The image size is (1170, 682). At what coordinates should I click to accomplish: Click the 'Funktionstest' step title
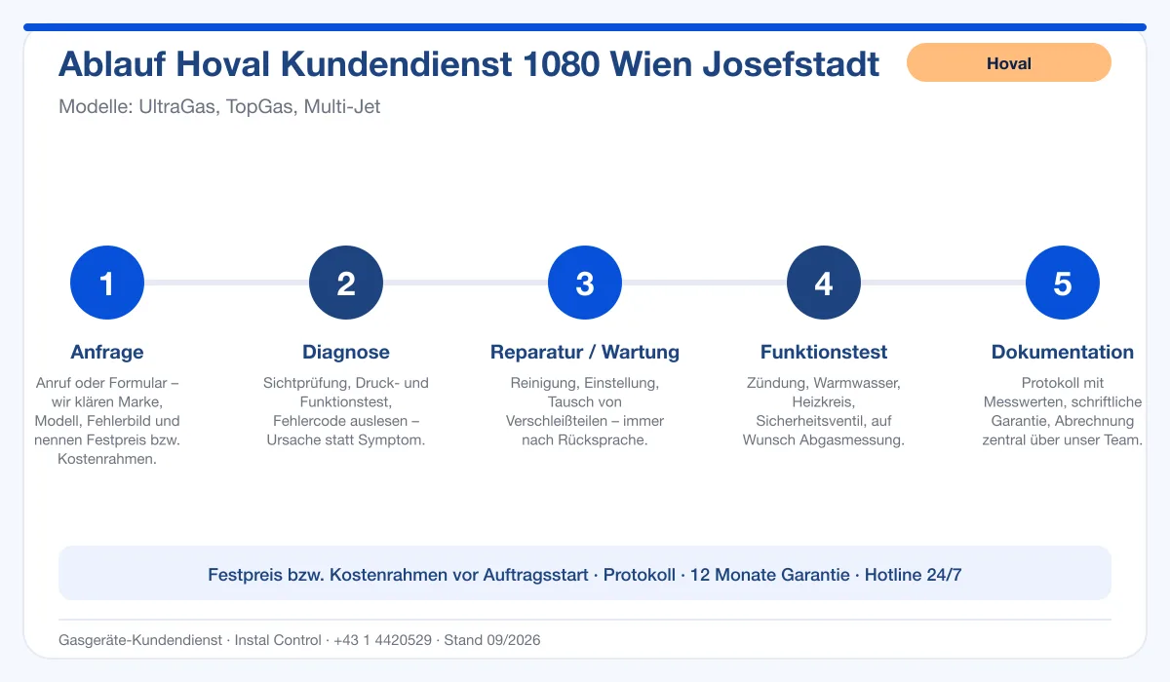coord(824,352)
